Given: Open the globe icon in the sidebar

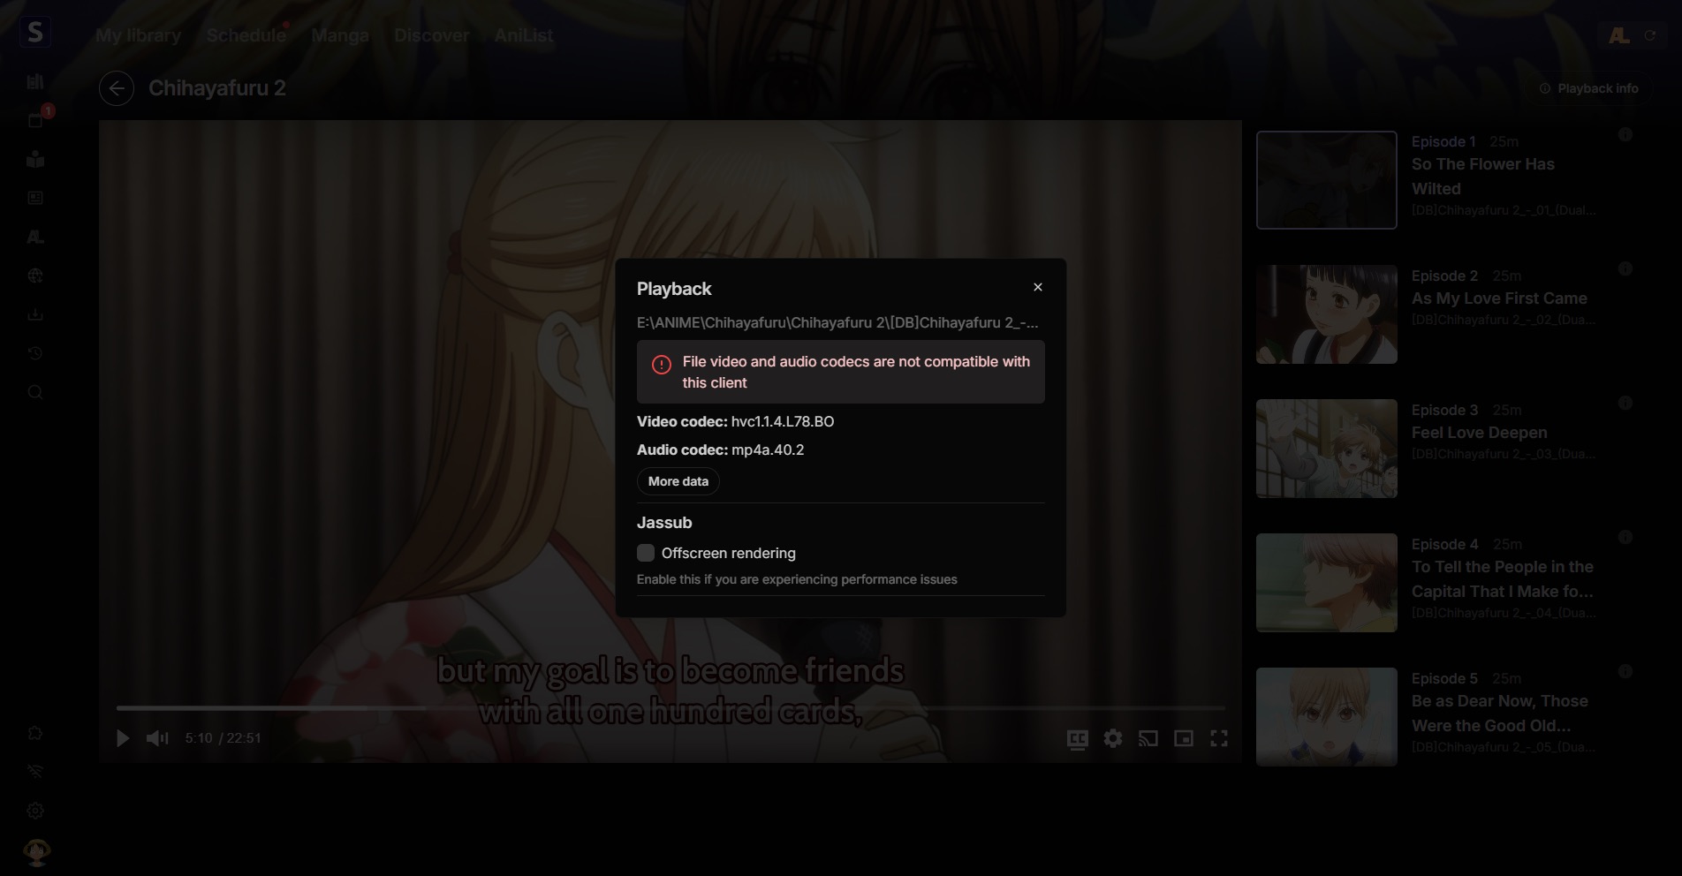Looking at the screenshot, I should tap(35, 276).
